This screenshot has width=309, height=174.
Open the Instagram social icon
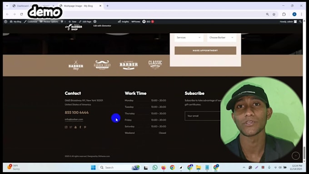pos(66,127)
